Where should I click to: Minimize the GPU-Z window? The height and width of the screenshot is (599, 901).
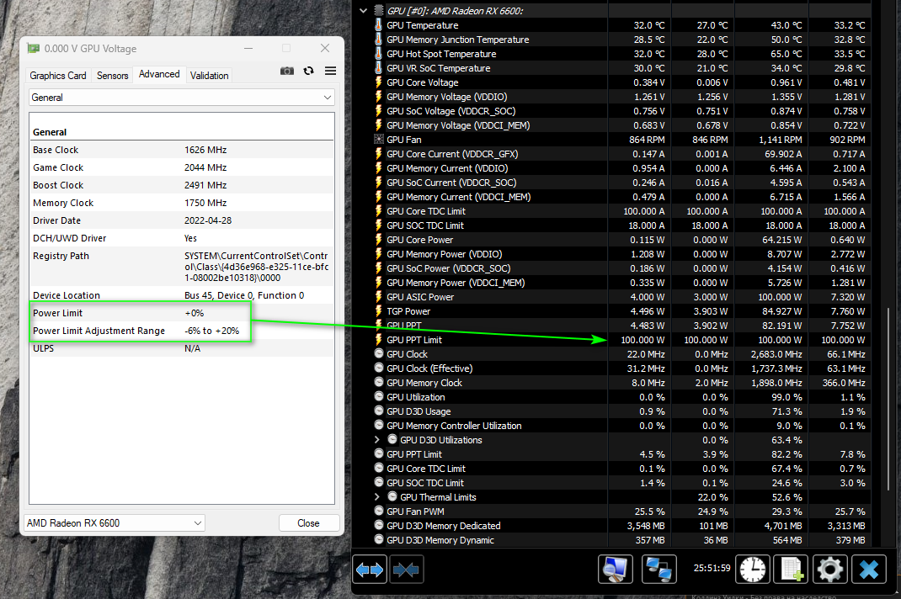point(248,48)
